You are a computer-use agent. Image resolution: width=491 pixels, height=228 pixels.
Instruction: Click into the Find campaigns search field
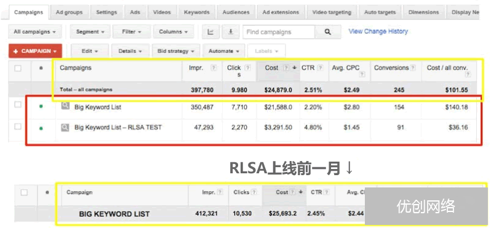[x=279, y=32]
